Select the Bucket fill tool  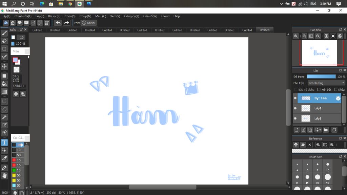click(x=4, y=84)
